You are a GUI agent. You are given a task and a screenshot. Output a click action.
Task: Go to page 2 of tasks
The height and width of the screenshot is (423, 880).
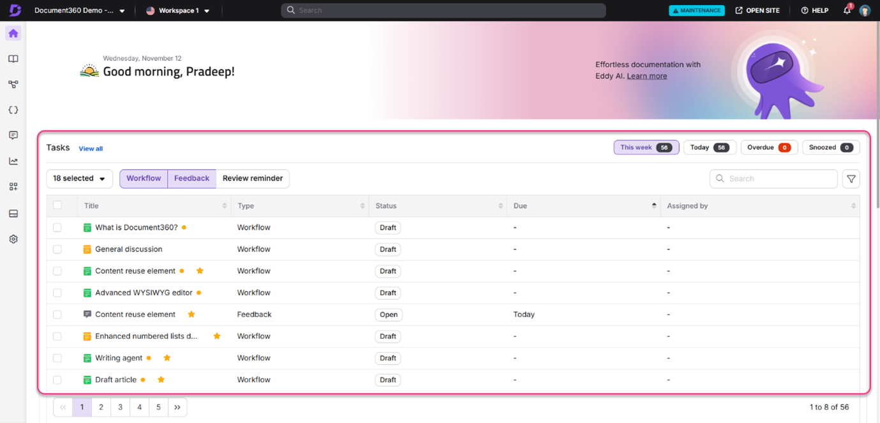click(x=101, y=407)
